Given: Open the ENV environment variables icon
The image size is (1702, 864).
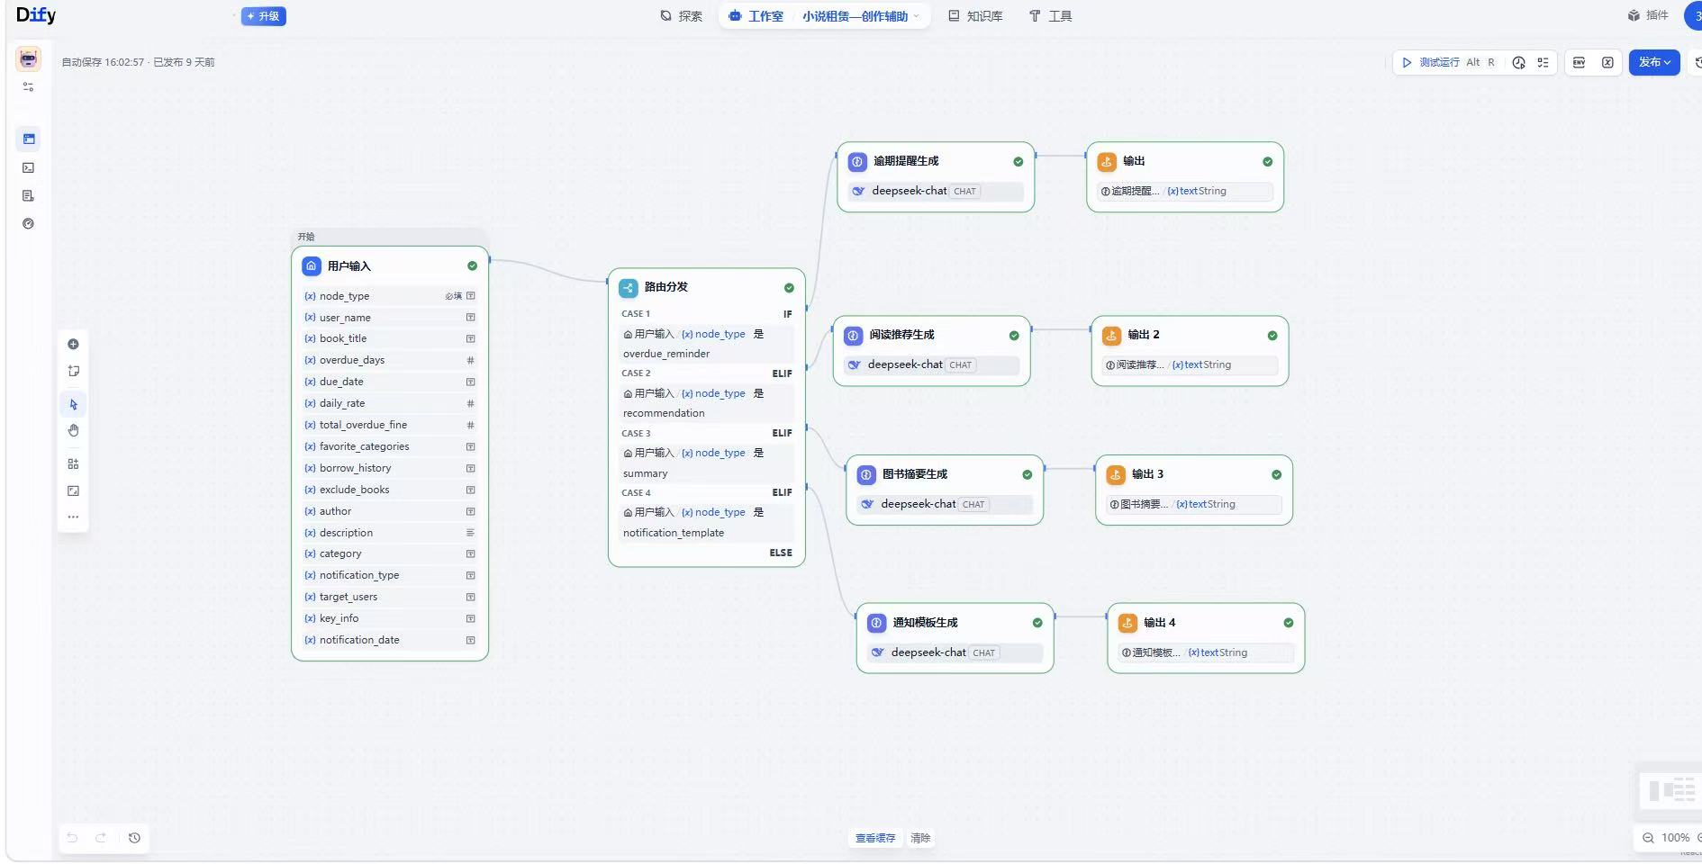Looking at the screenshot, I should coord(1579,62).
